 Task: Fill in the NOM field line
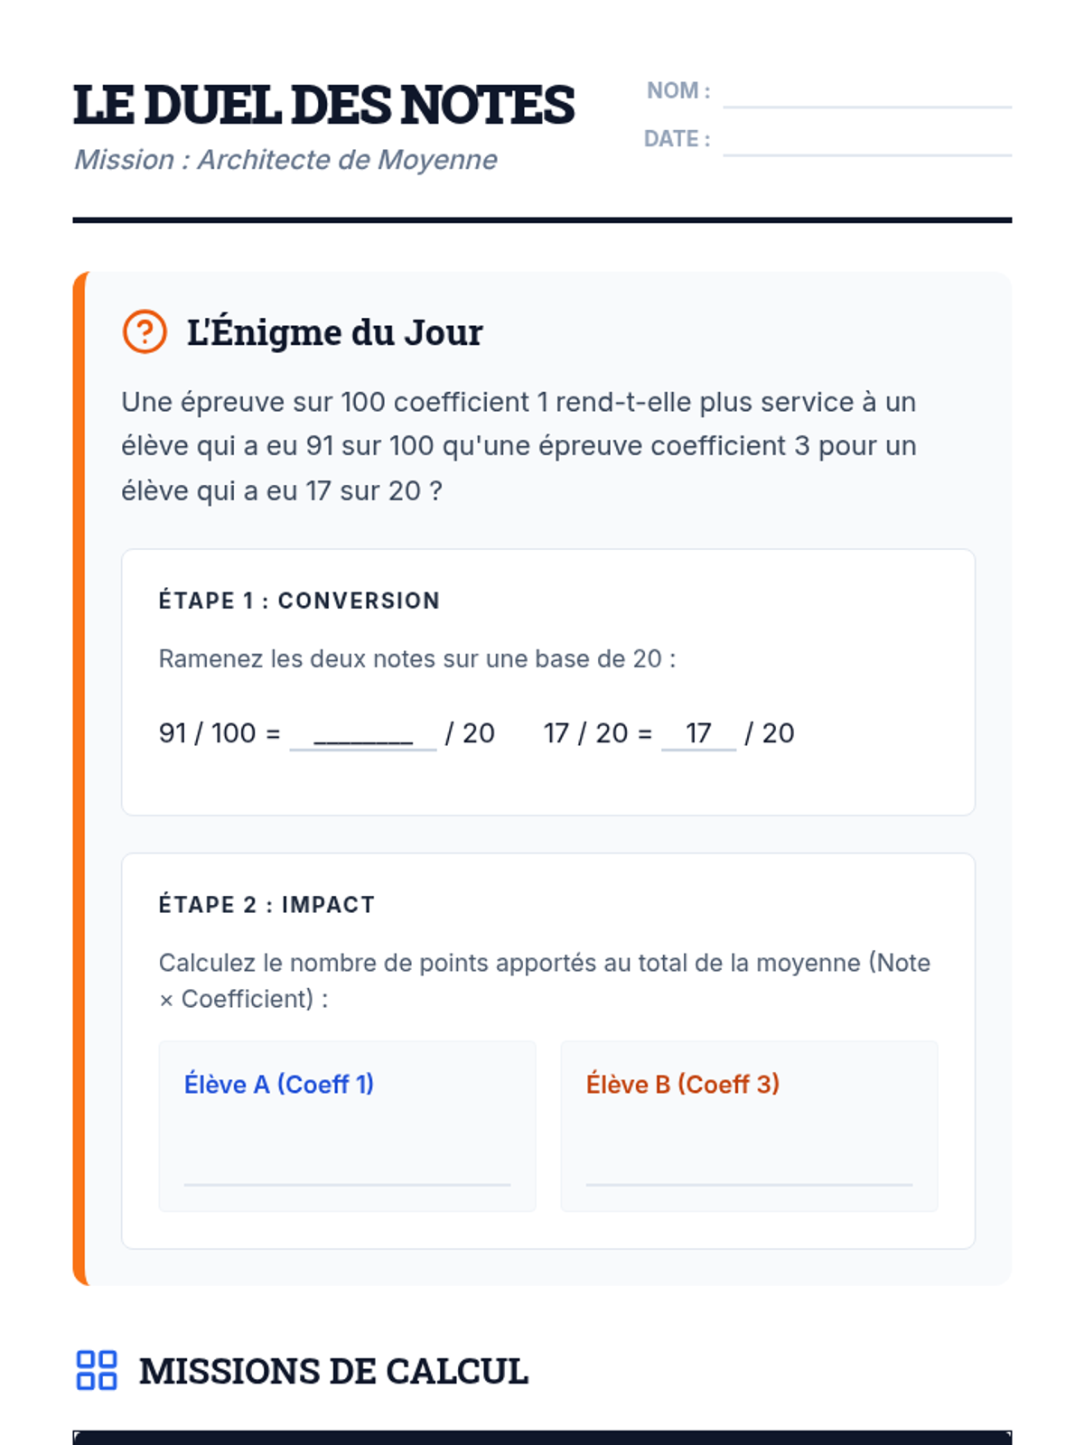click(867, 93)
